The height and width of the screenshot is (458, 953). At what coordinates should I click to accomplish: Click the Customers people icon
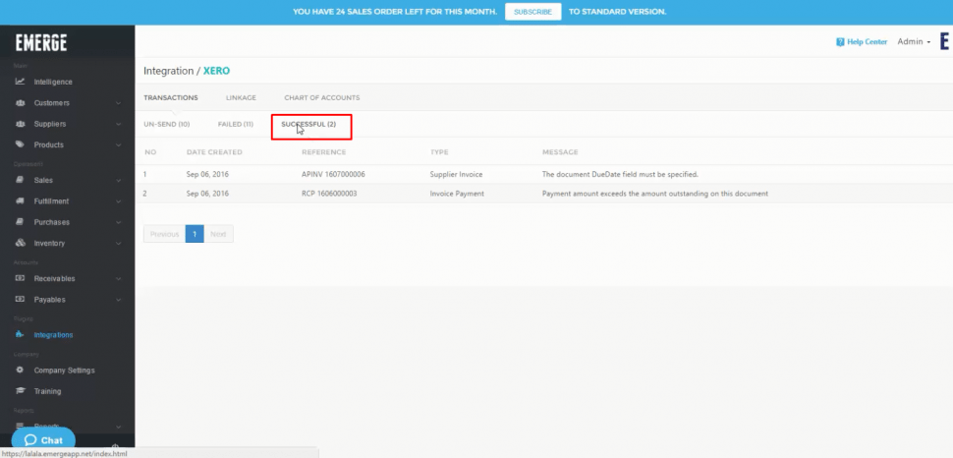click(20, 103)
